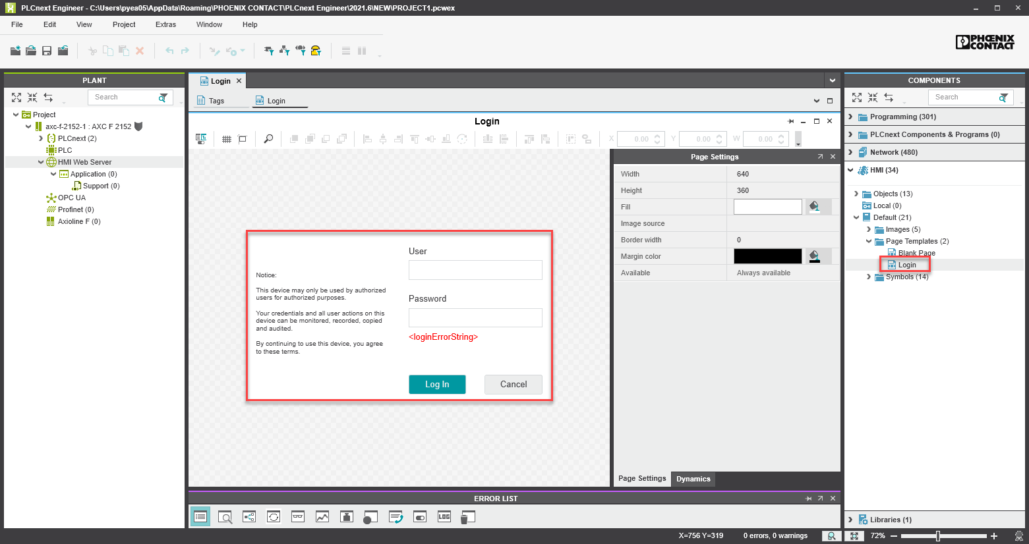Open the logic analyzer chart icon in the bottom bar

pyautogui.click(x=322, y=517)
